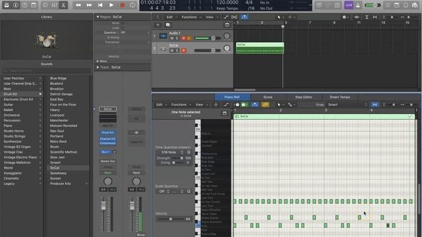Viewport: 422px width, 237px height.
Task: Show the Toolbar button in control bar
Action: click(34, 5)
